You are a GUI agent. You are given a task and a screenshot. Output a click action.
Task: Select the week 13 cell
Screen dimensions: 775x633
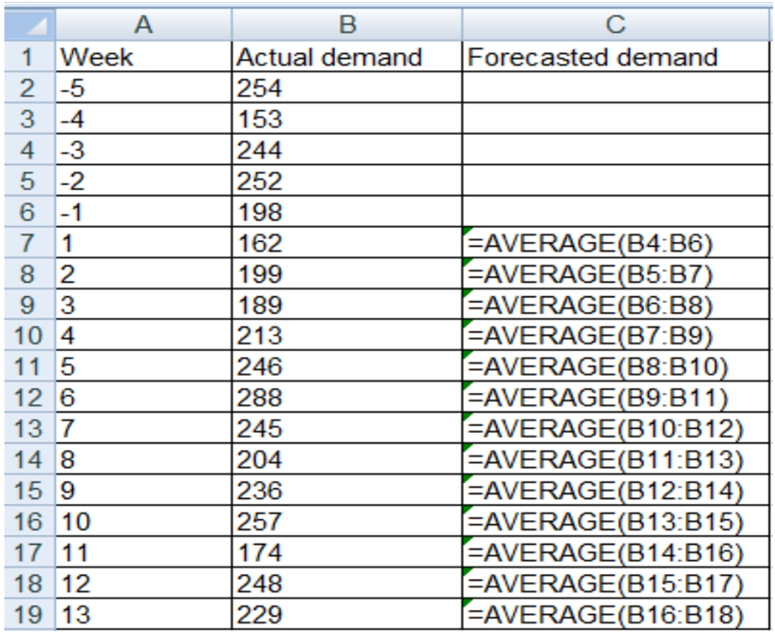144,616
